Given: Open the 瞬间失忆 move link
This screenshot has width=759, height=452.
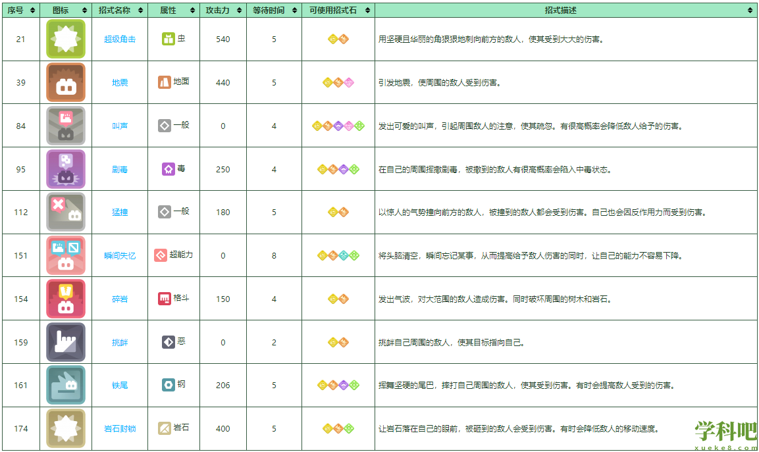Looking at the screenshot, I should coord(120,255).
